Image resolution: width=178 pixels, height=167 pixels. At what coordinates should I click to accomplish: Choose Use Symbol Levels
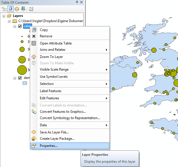[70, 77]
